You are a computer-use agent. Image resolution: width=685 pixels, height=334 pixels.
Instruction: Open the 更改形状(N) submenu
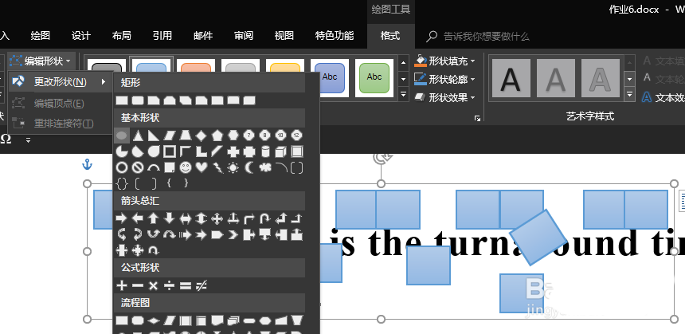[x=61, y=82]
